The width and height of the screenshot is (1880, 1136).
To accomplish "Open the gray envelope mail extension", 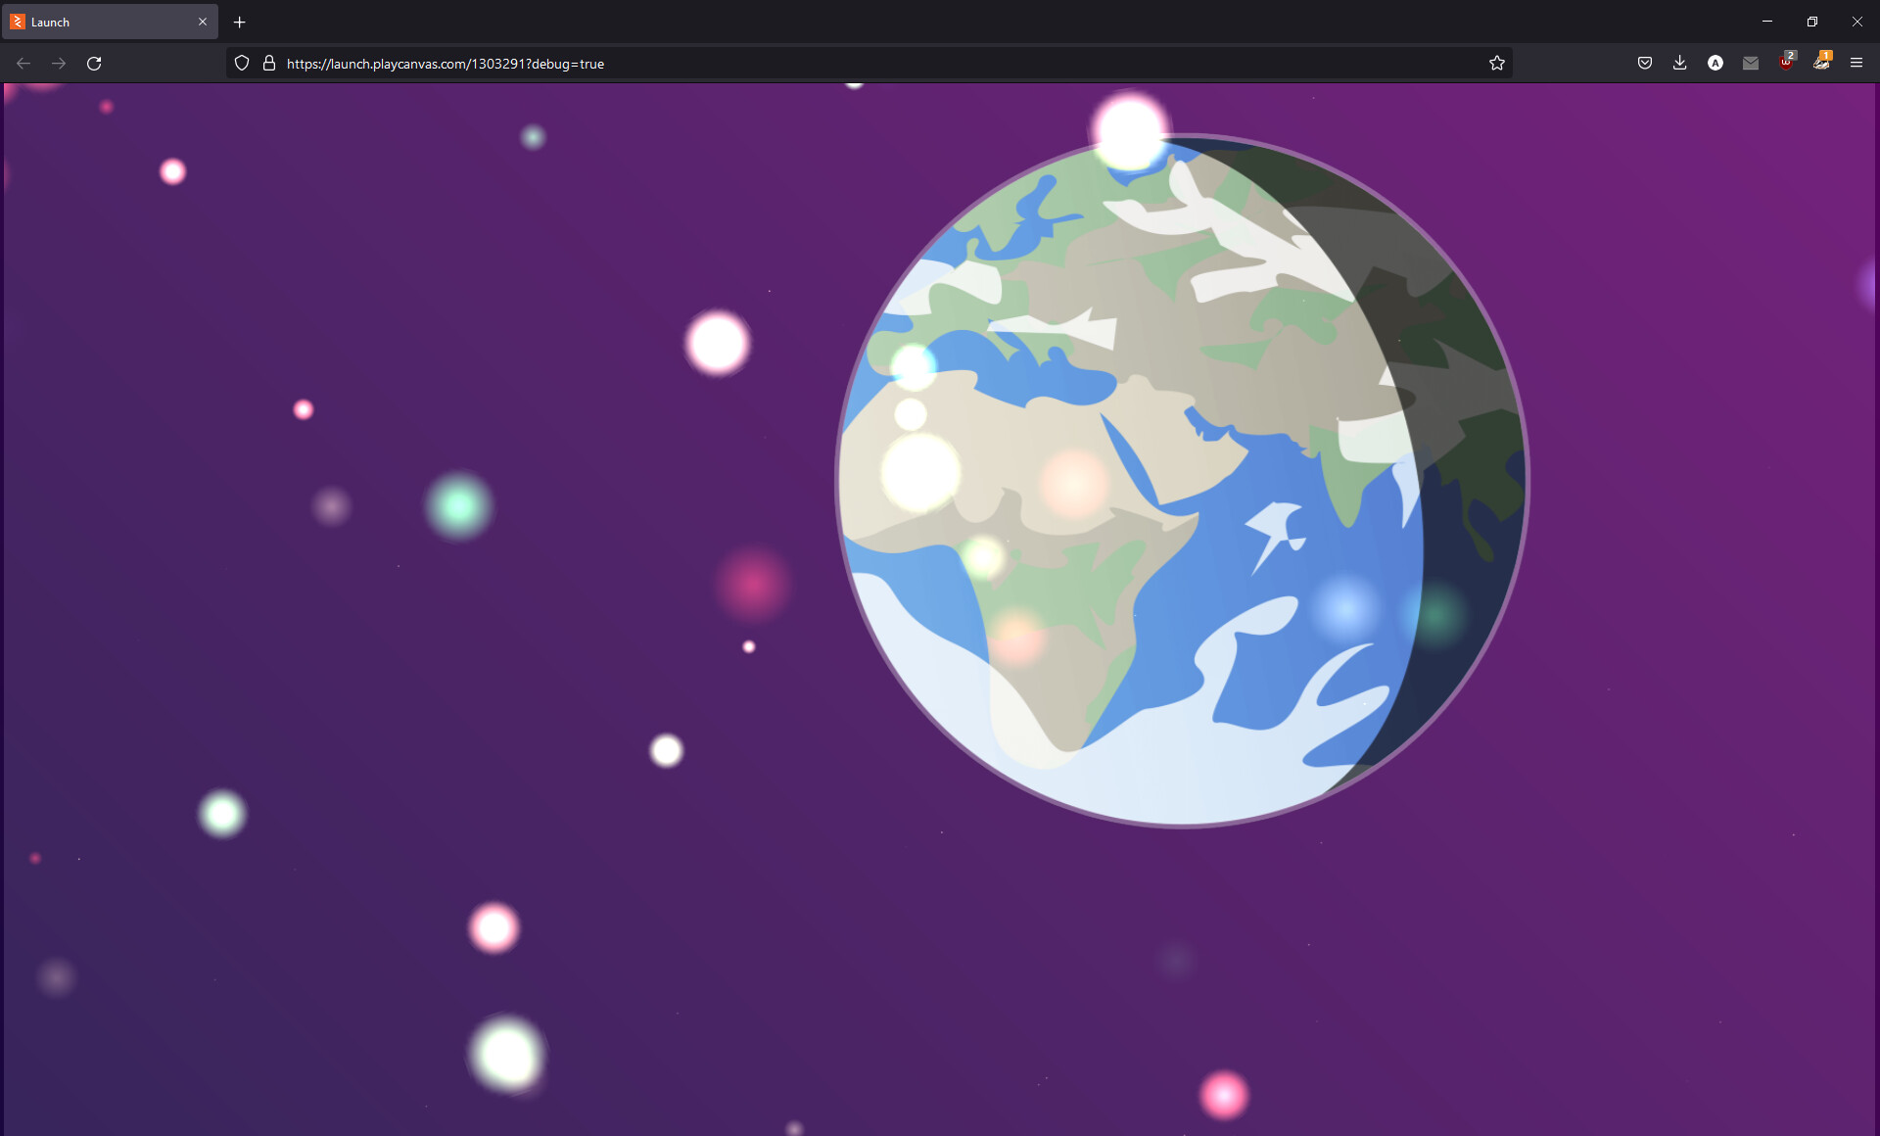I will point(1751,64).
